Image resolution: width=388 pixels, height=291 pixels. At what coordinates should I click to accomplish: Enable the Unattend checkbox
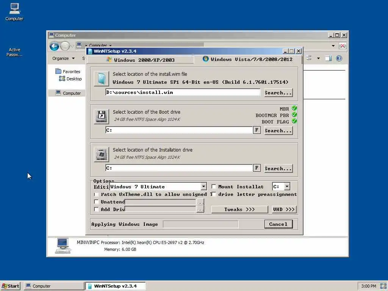(x=97, y=202)
